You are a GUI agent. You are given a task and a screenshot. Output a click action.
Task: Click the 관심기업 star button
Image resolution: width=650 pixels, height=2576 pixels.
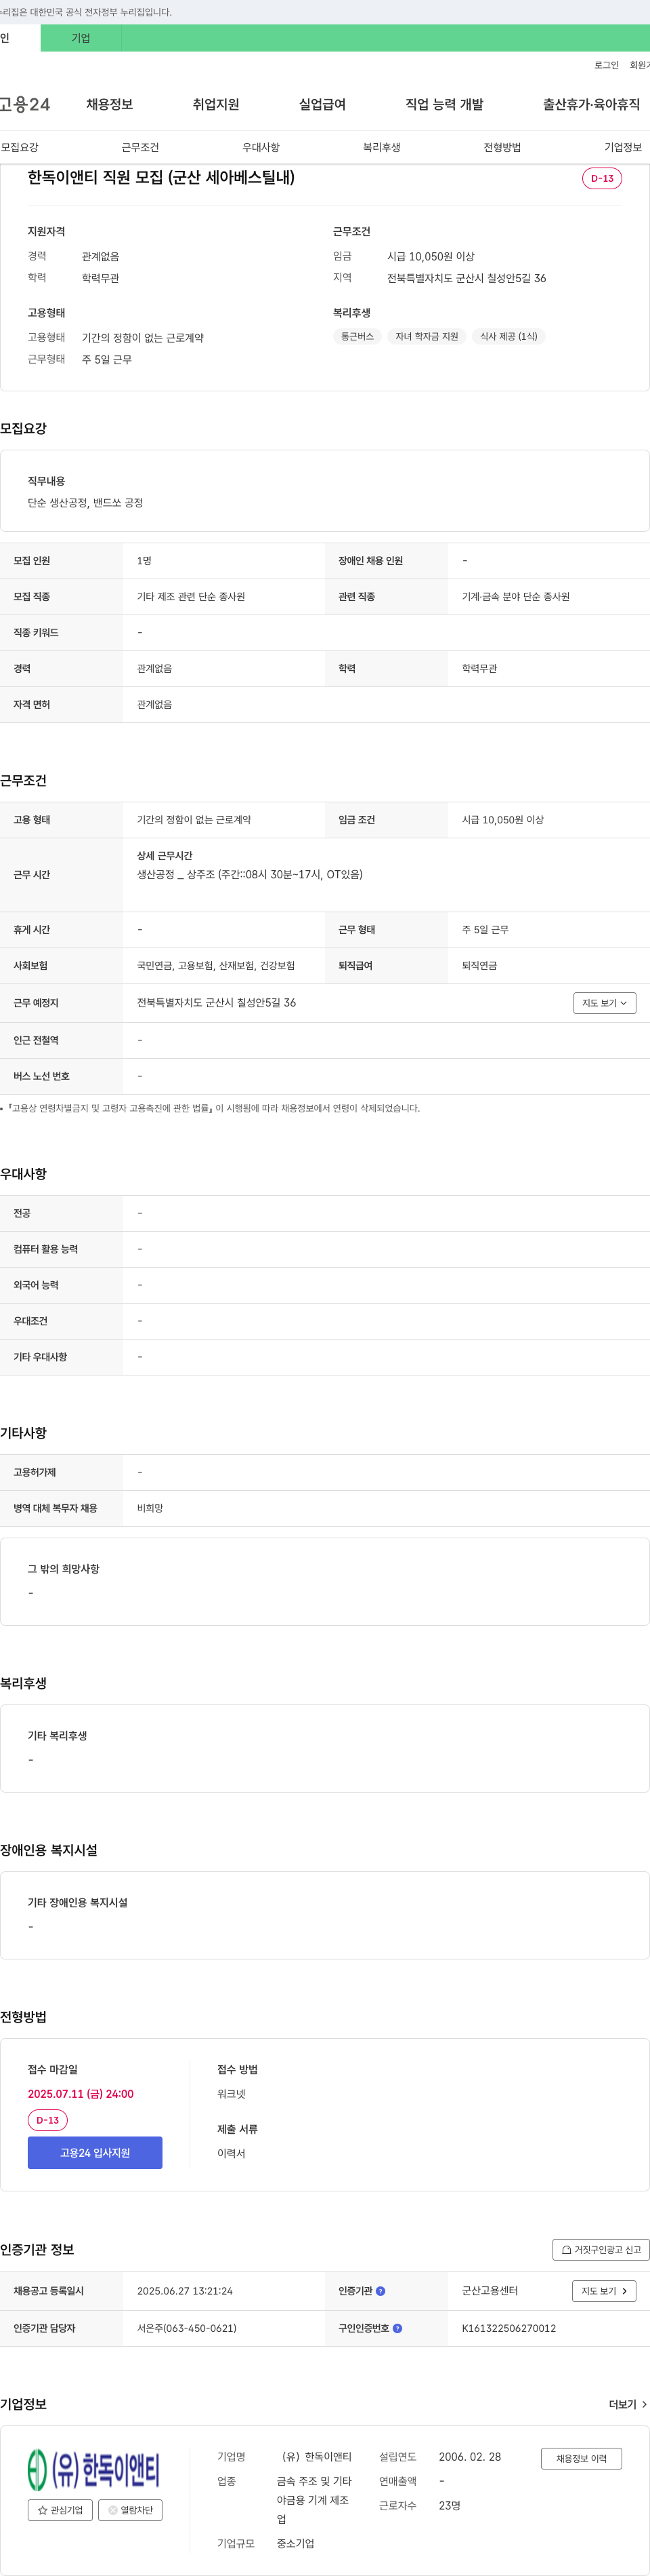point(60,2510)
